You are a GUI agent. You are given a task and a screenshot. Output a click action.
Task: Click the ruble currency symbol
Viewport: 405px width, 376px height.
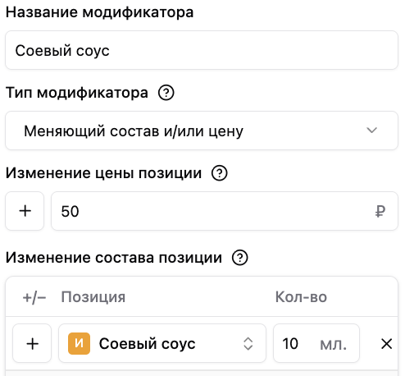click(x=380, y=211)
